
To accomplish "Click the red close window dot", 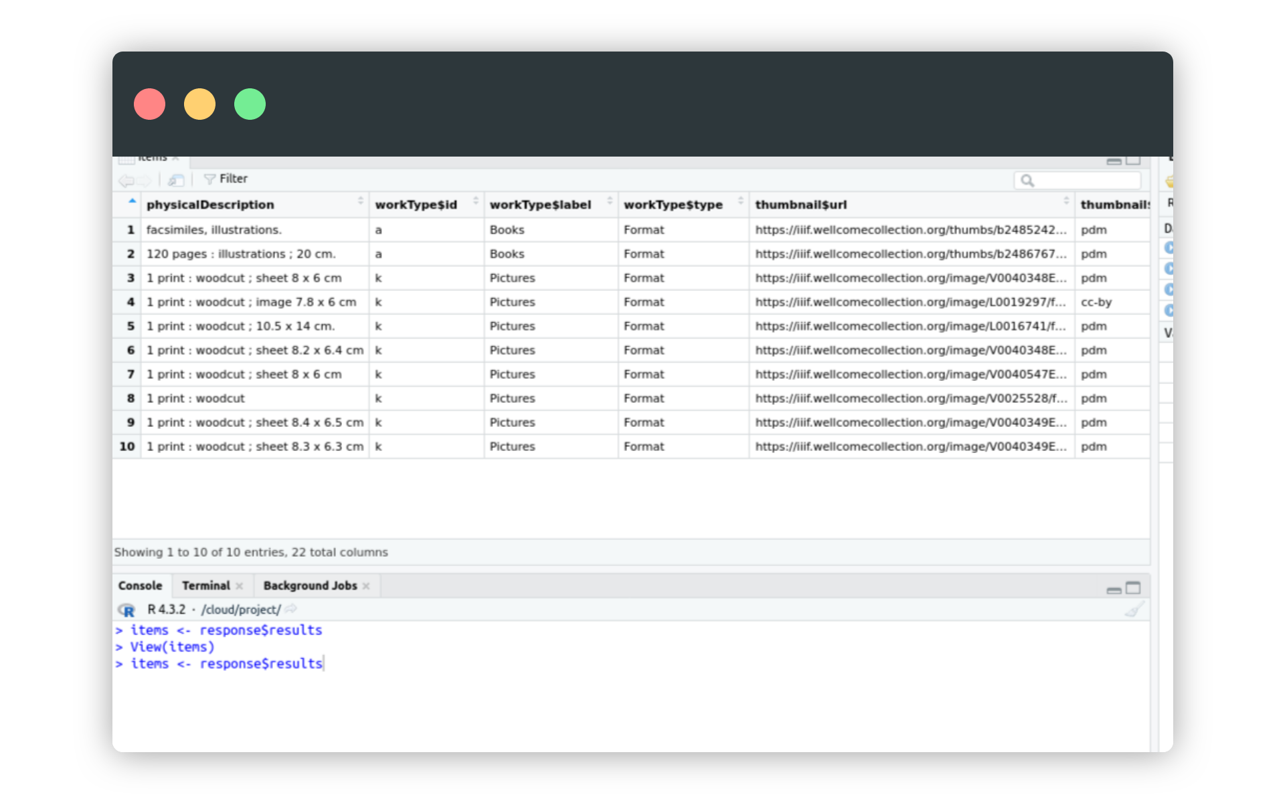I will pyautogui.click(x=150, y=104).
